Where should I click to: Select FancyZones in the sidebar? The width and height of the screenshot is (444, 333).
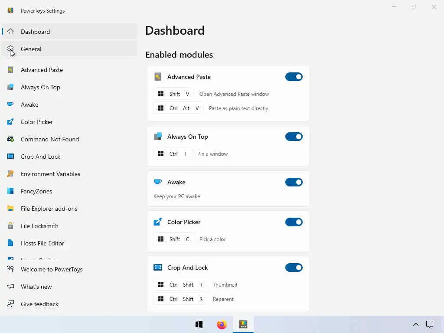click(69, 191)
